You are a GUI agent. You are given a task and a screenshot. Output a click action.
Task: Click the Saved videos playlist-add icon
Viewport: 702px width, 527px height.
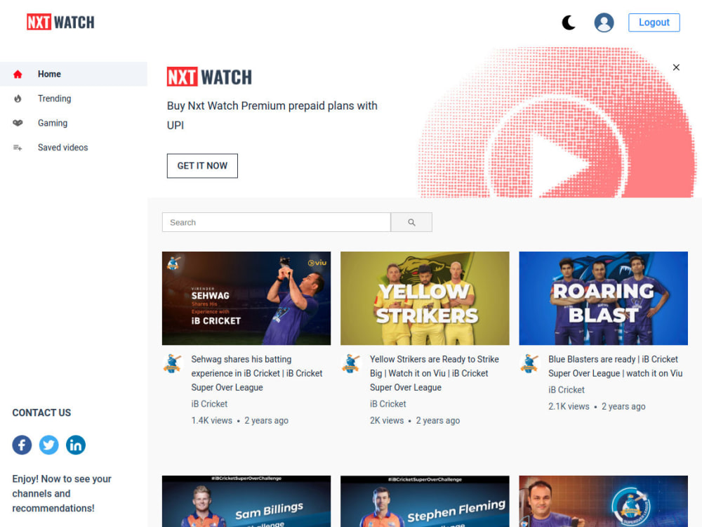(18, 148)
